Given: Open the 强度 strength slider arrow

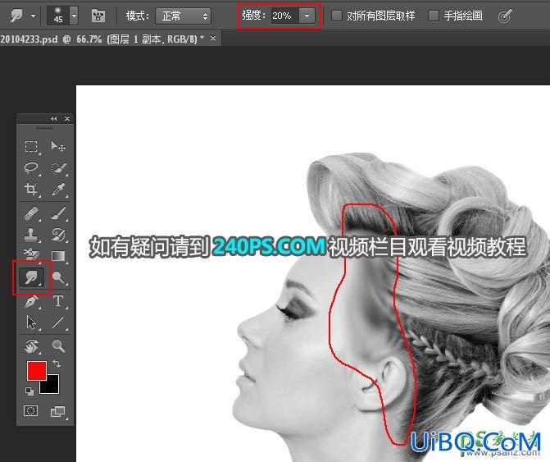Looking at the screenshot, I should (307, 16).
